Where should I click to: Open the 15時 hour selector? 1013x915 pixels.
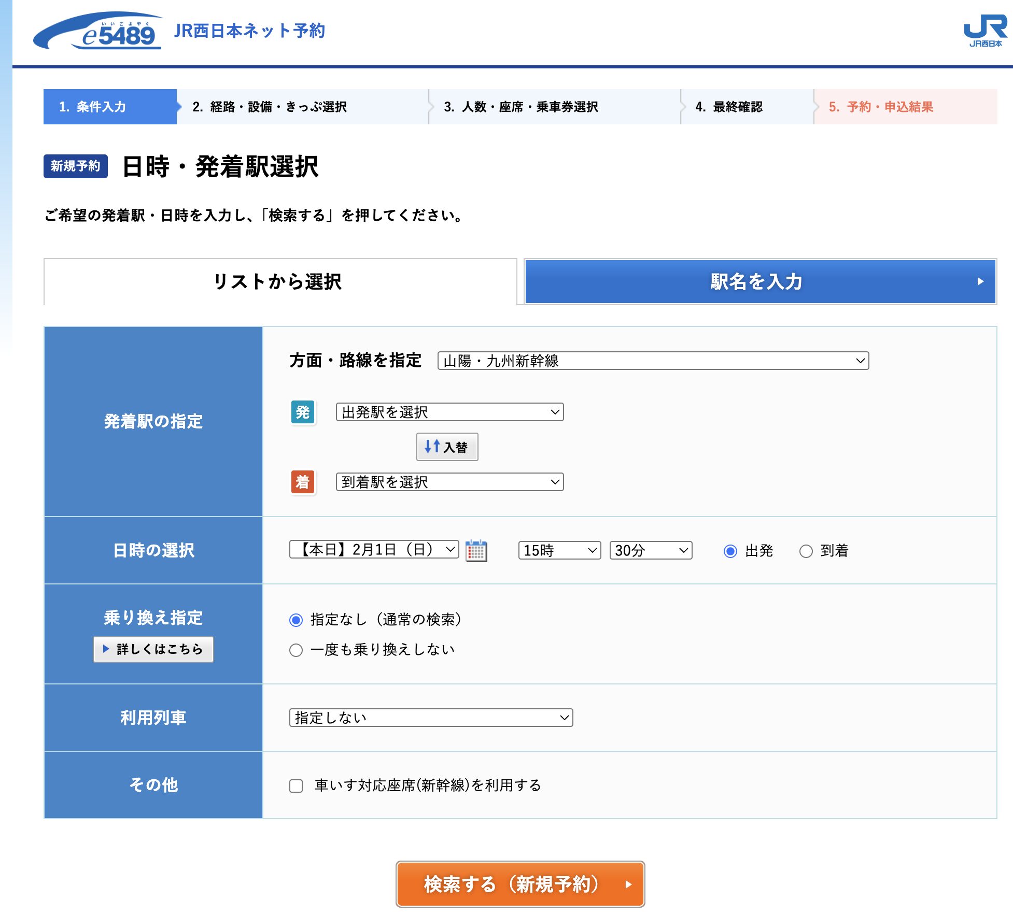tap(558, 551)
